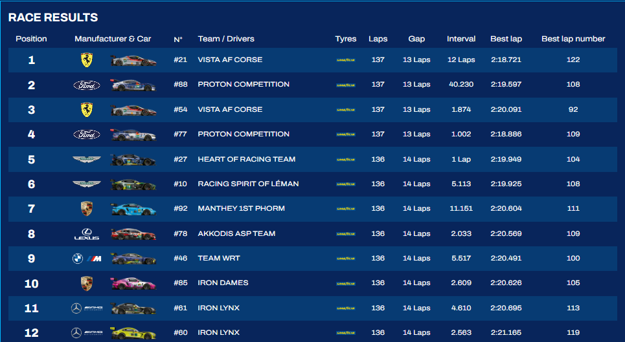Click Goodyear tyre logo in #21 row

[x=346, y=60]
